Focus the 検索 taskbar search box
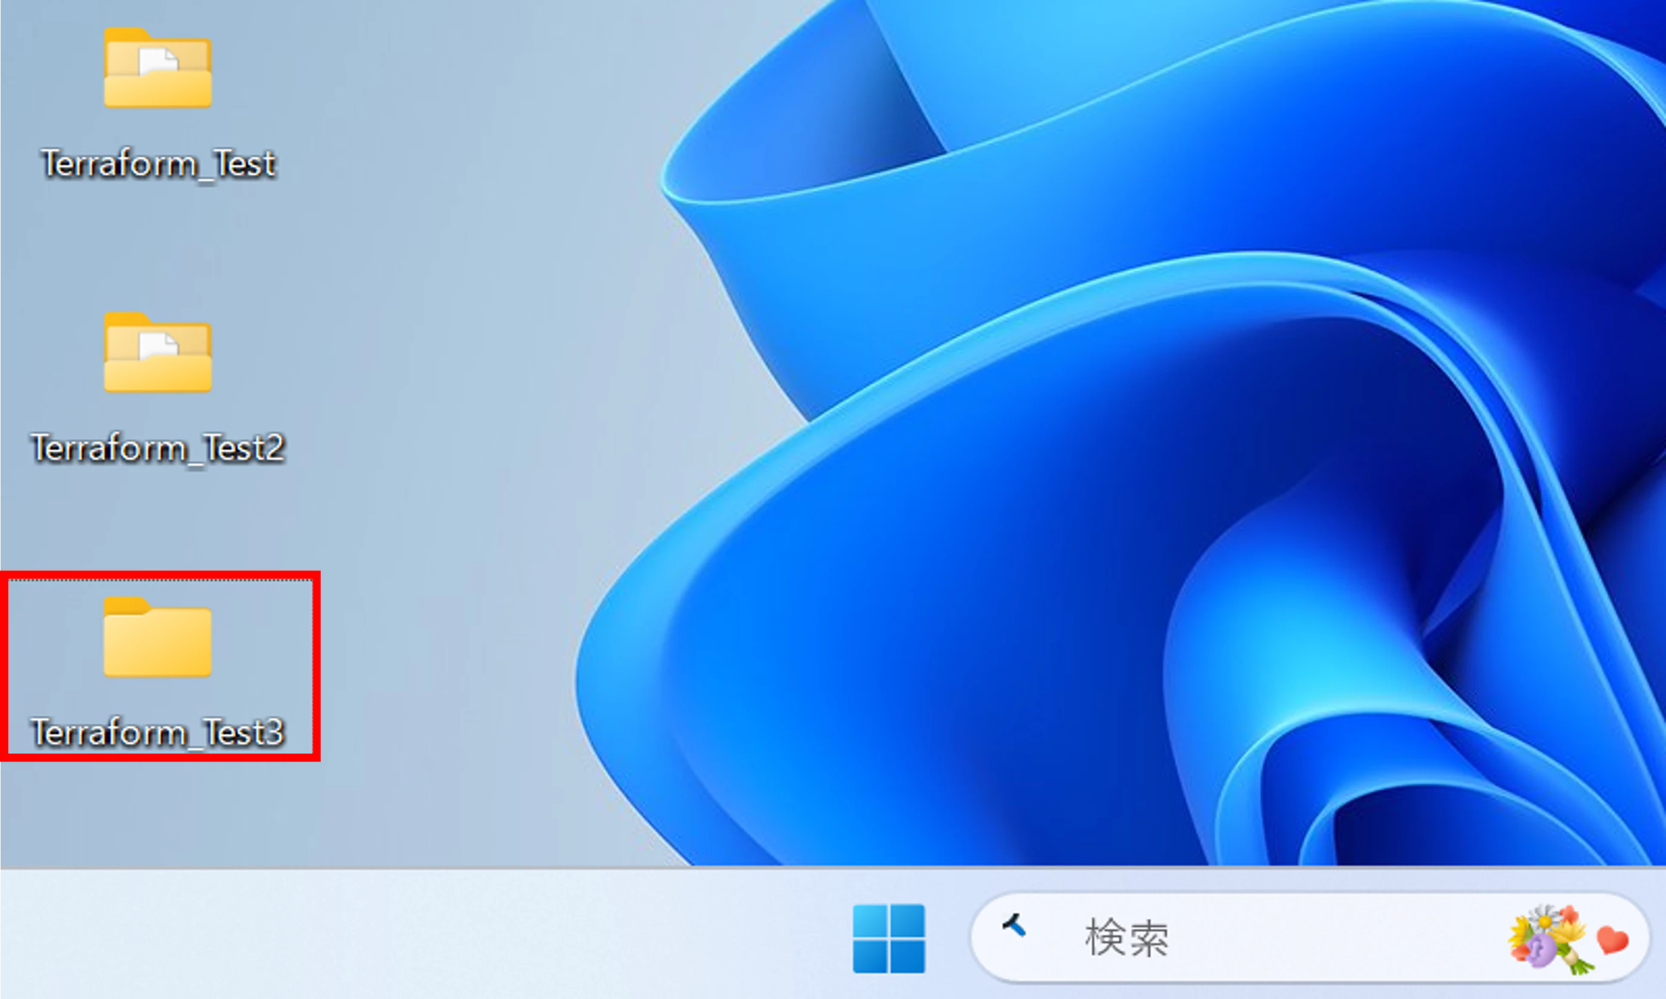Viewport: 1666px width, 999px height. tap(1310, 938)
